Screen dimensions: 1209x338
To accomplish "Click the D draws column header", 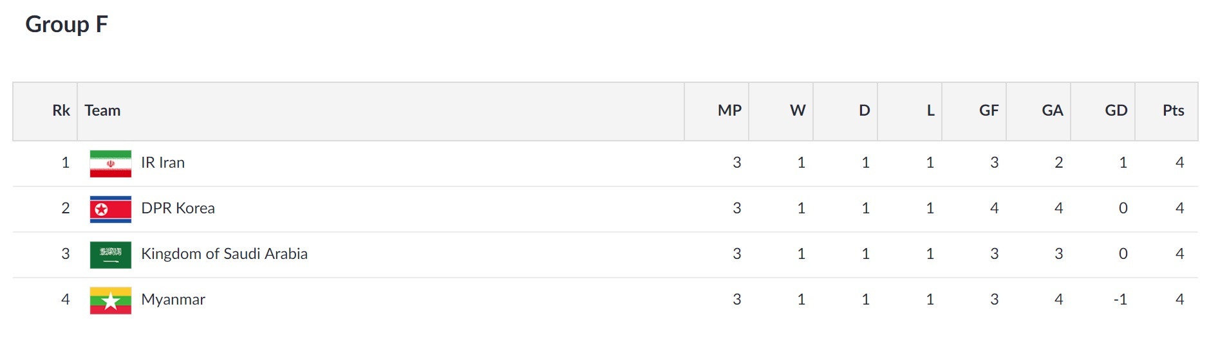I will point(864,111).
